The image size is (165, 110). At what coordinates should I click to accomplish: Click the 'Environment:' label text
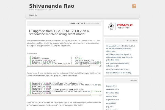coord(32,53)
